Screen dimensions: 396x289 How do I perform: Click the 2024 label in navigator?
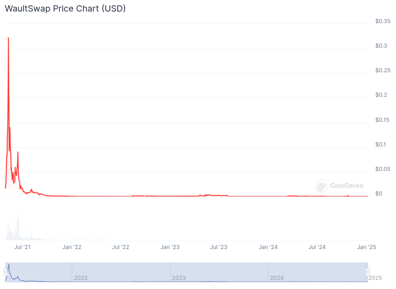pyautogui.click(x=277, y=278)
